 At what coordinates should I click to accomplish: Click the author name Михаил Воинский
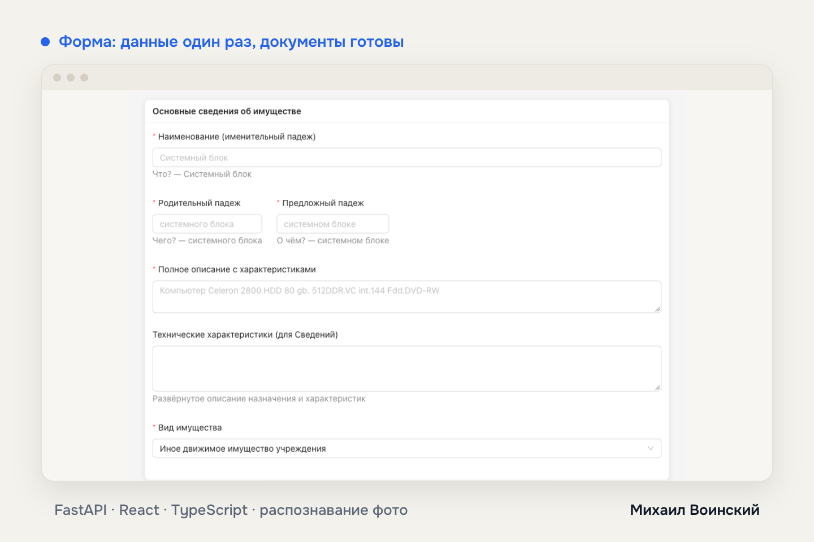coord(695,510)
